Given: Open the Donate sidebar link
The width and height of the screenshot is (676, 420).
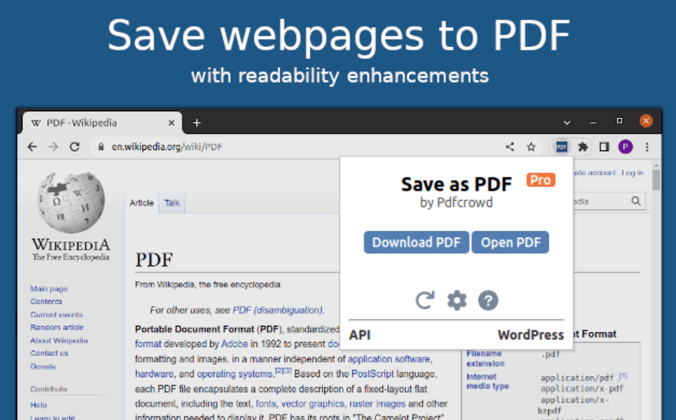Looking at the screenshot, I should pos(43,366).
